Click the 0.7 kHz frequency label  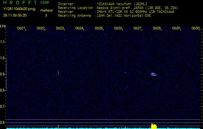2,106
